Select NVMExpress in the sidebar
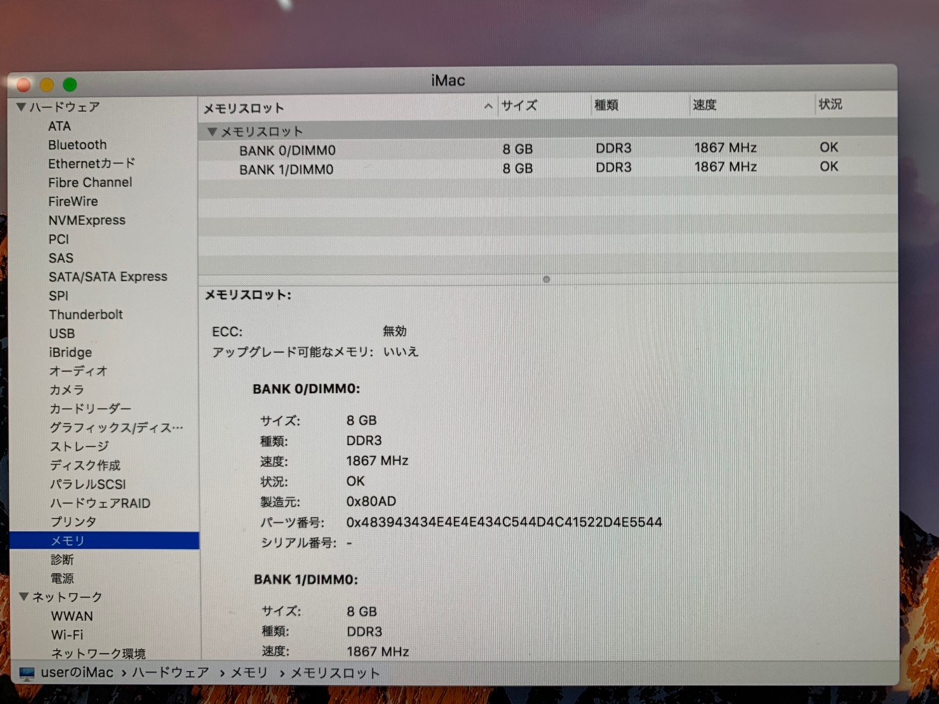939x704 pixels. (87, 220)
